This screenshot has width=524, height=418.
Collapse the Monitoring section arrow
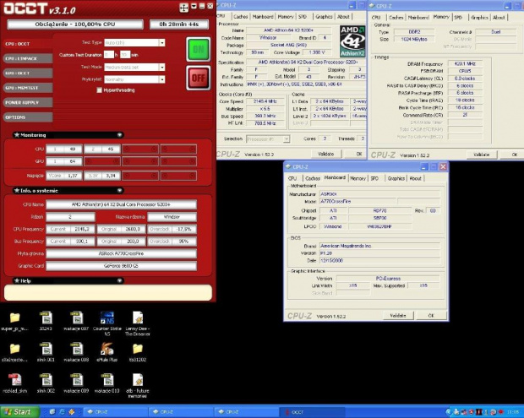[119, 135]
